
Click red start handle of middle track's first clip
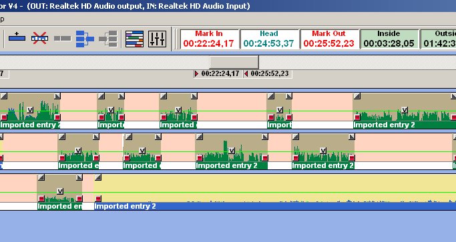[x=61, y=158]
